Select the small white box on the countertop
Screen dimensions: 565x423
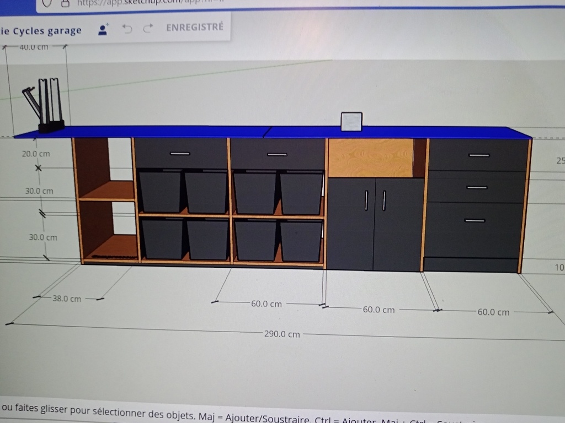[351, 122]
